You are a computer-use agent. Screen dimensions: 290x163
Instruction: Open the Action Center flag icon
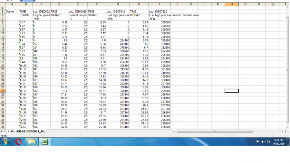pyautogui.click(x=258, y=142)
